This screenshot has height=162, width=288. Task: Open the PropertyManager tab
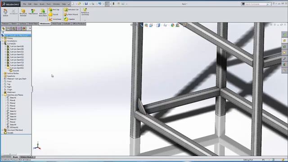coord(9,29)
